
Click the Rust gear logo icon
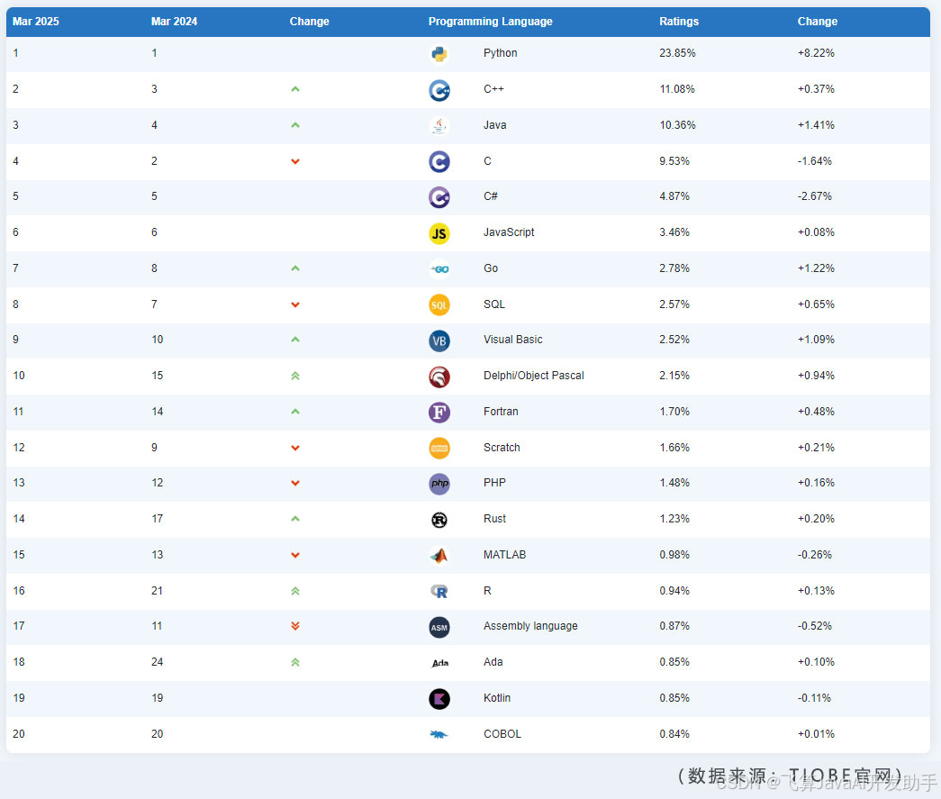[439, 519]
